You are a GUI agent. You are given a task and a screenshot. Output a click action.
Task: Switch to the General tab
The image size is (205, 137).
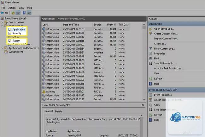coord(49,111)
